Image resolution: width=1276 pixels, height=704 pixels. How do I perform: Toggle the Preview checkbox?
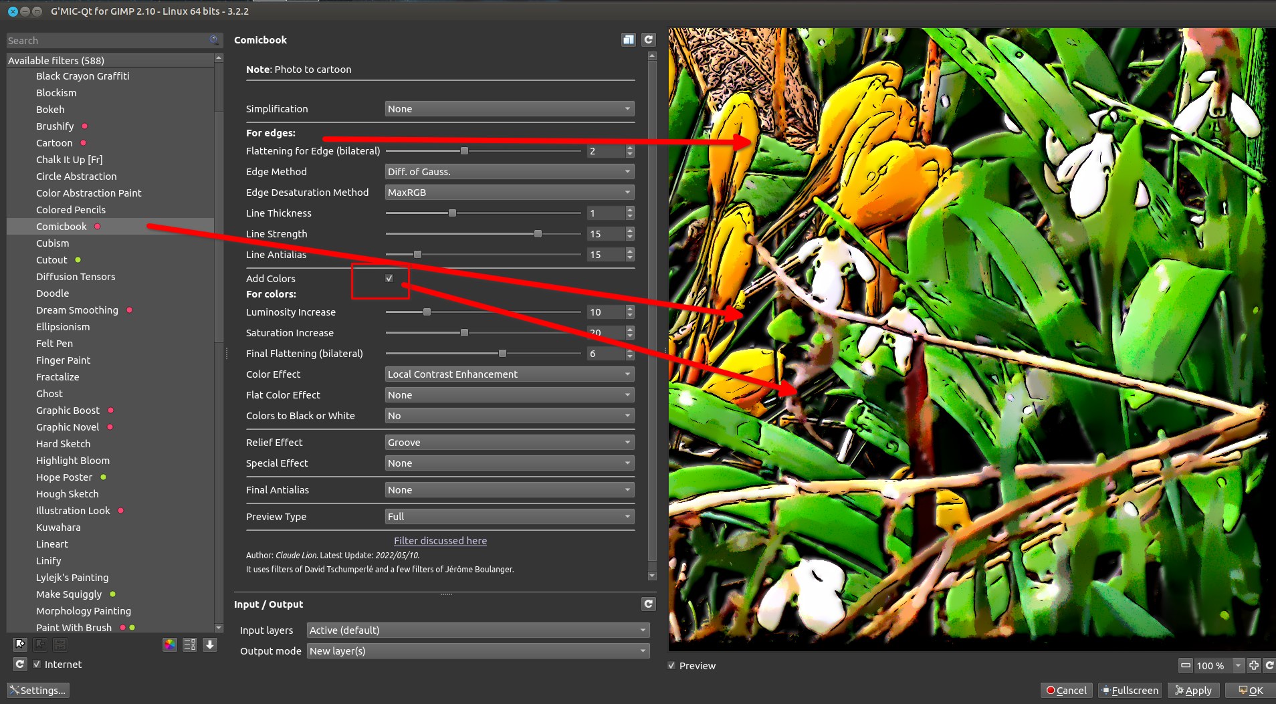tap(672, 666)
